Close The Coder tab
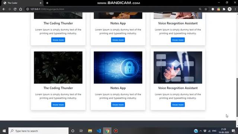 click(x=41, y=3)
